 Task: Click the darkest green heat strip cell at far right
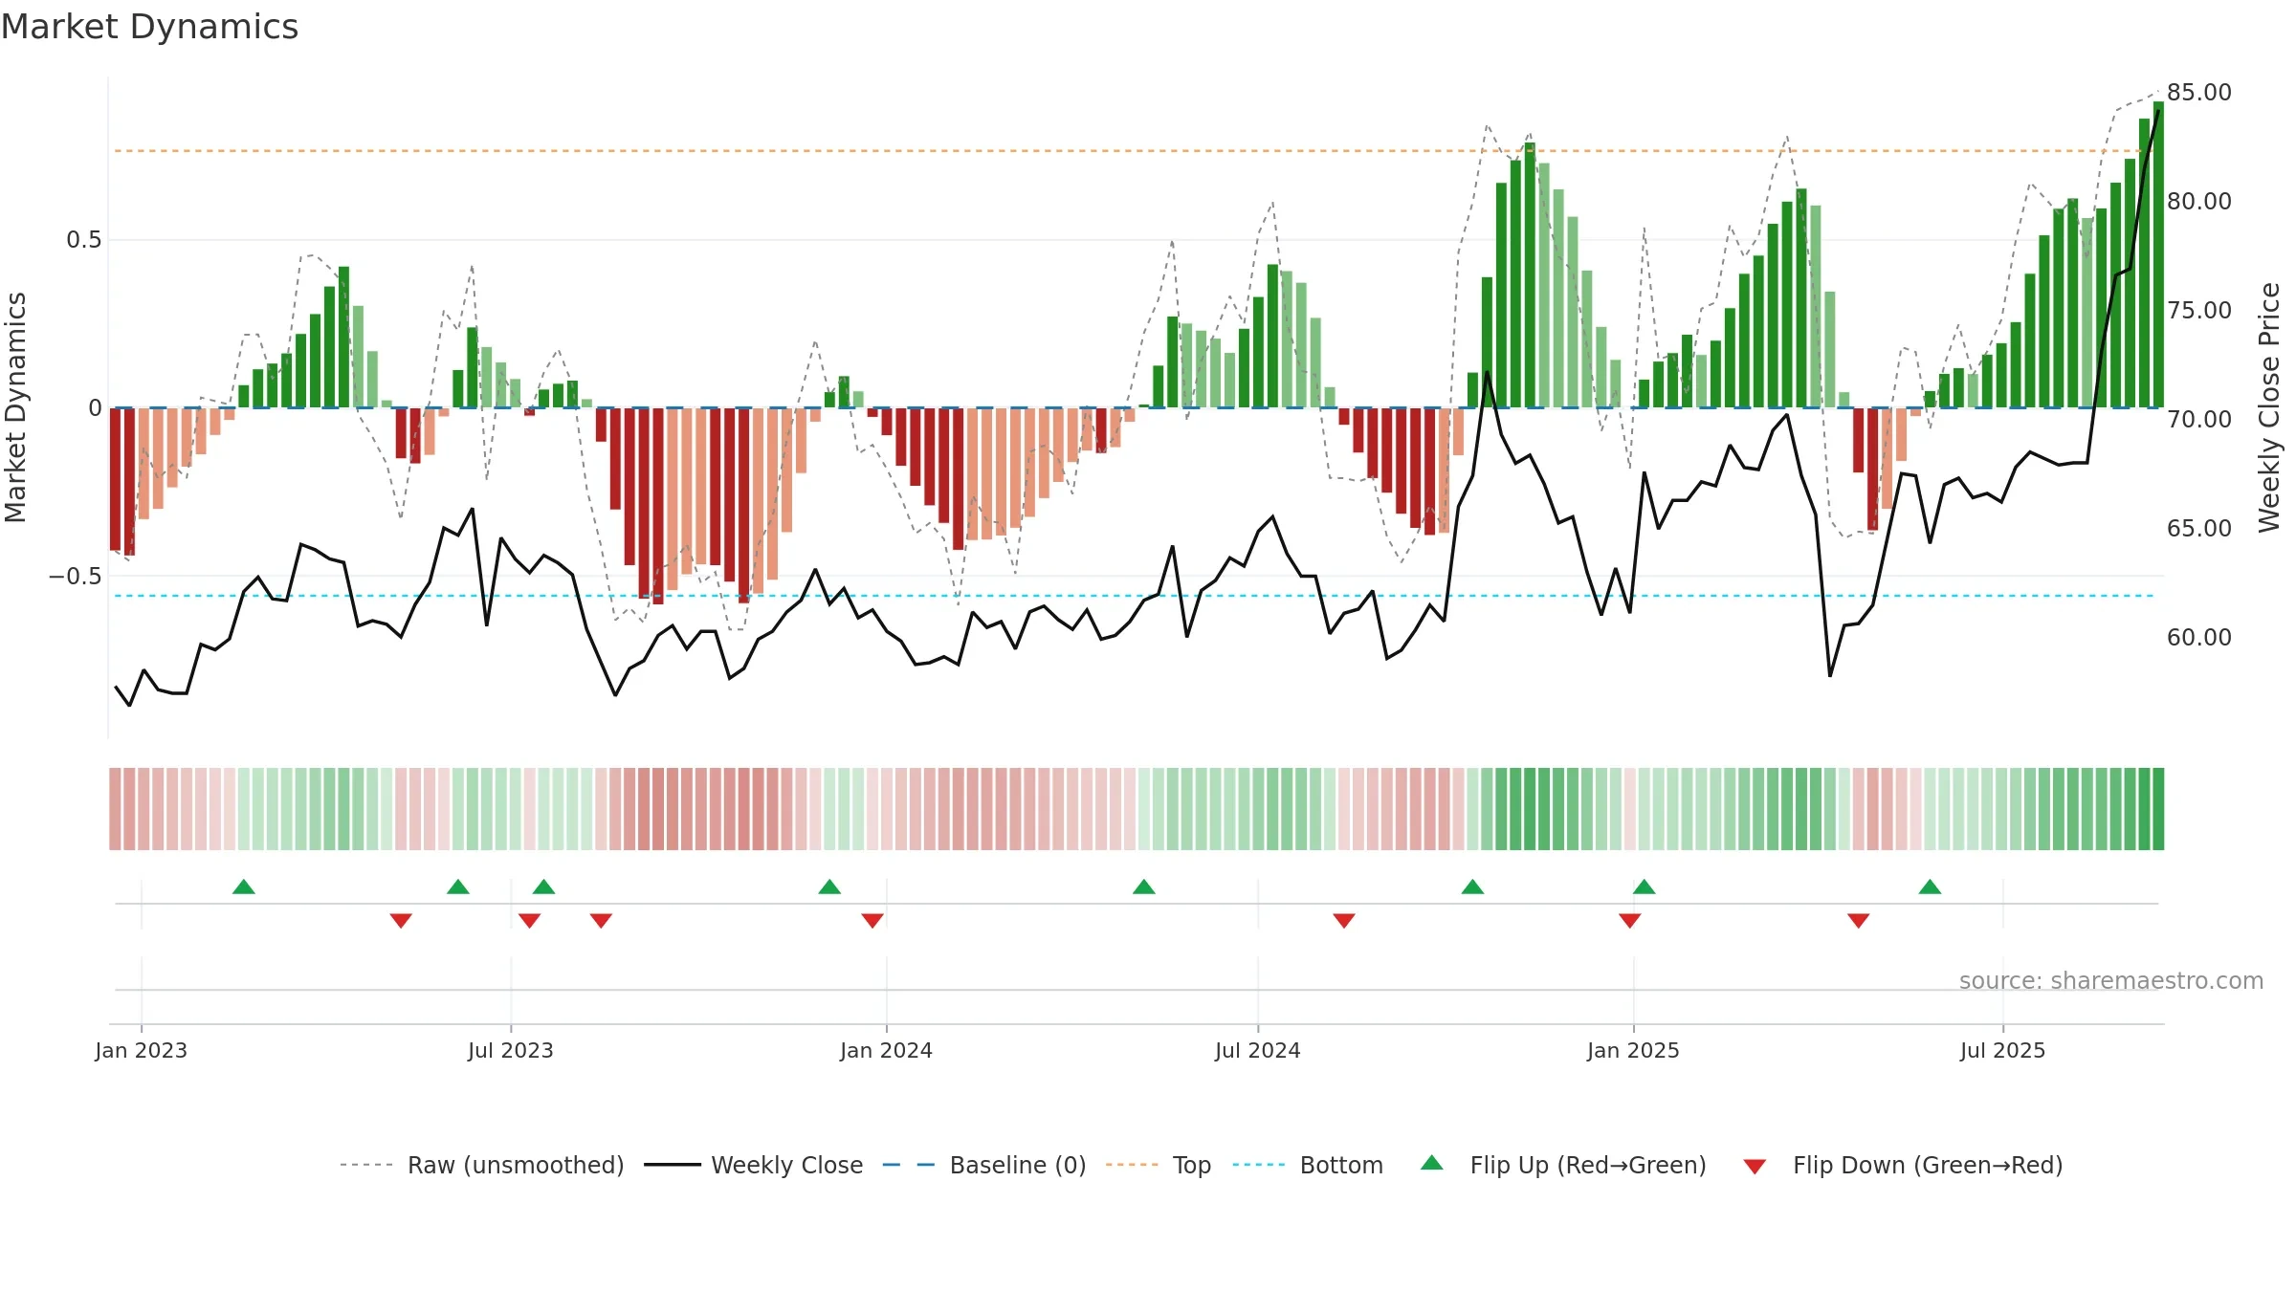(2158, 809)
